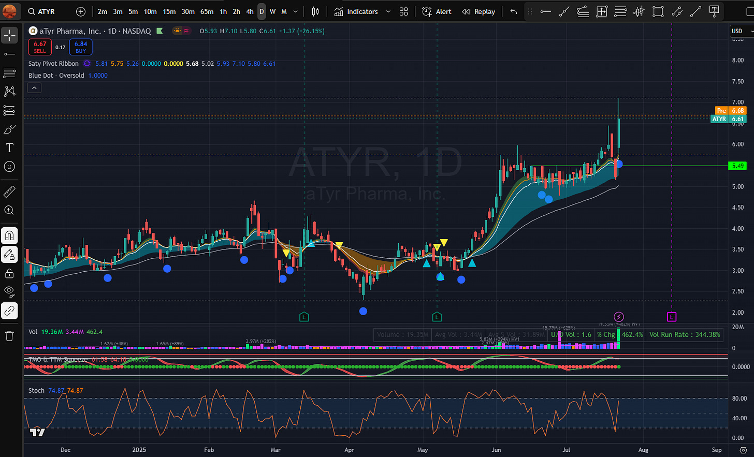Select the text callout tool in the favorites bar
The width and height of the screenshot is (754, 457).
[x=714, y=11]
